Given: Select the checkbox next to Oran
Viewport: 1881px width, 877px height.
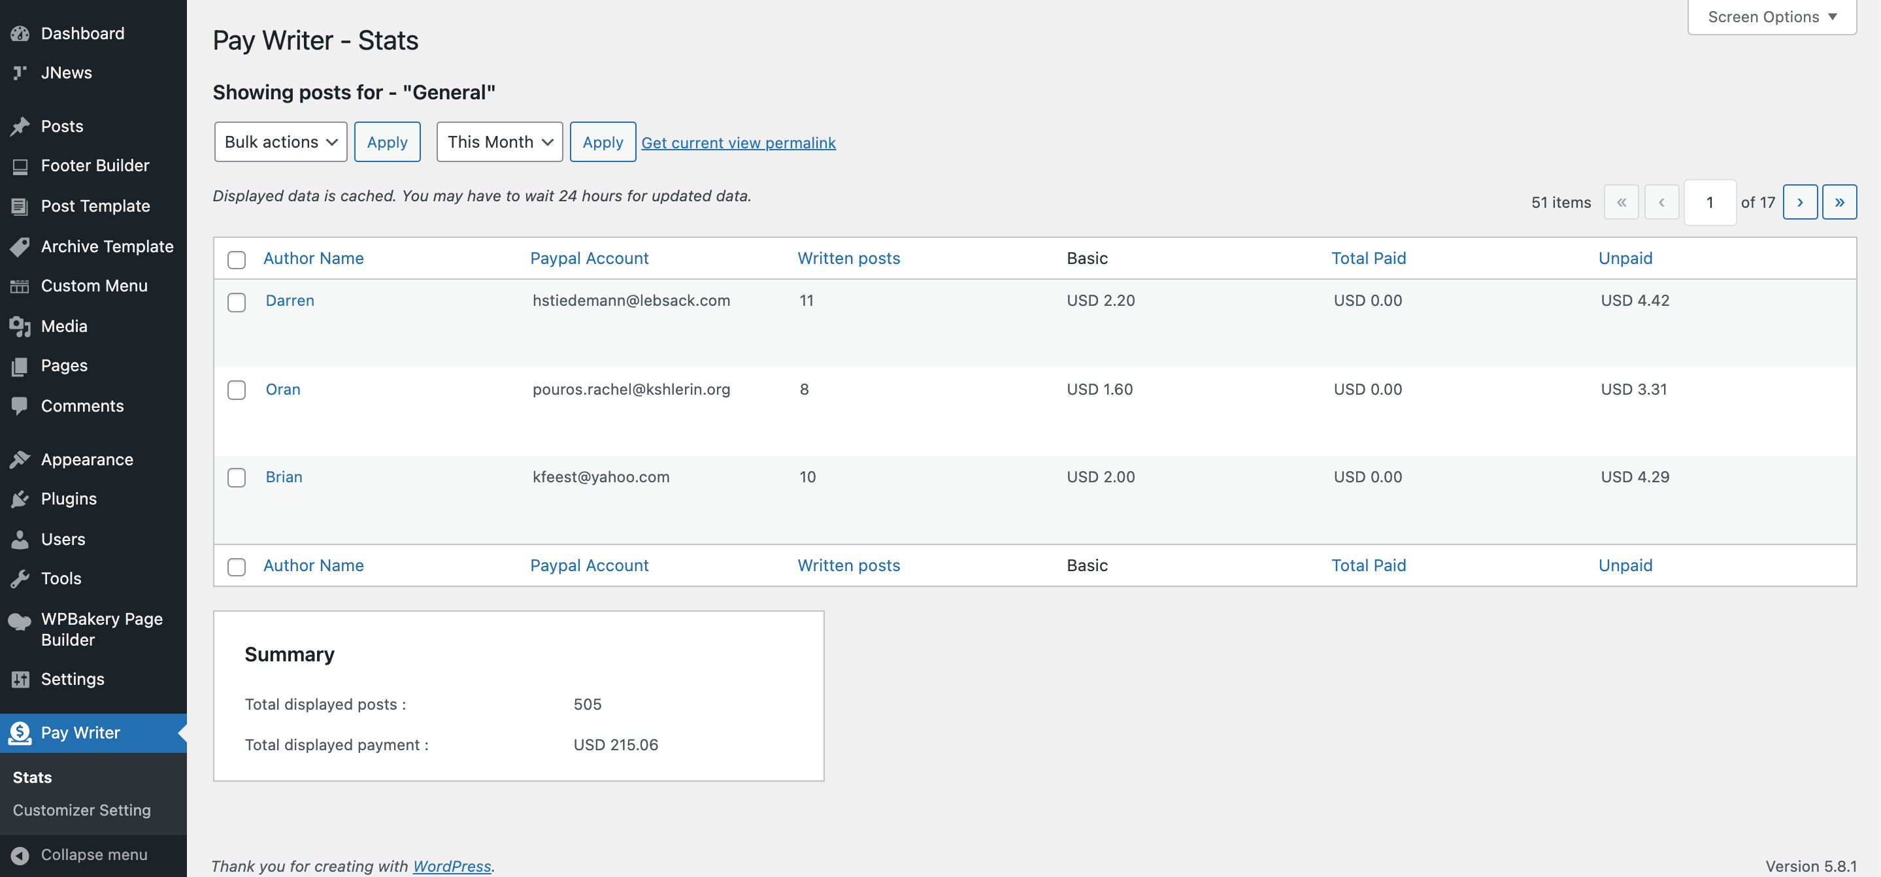Looking at the screenshot, I should 237,390.
